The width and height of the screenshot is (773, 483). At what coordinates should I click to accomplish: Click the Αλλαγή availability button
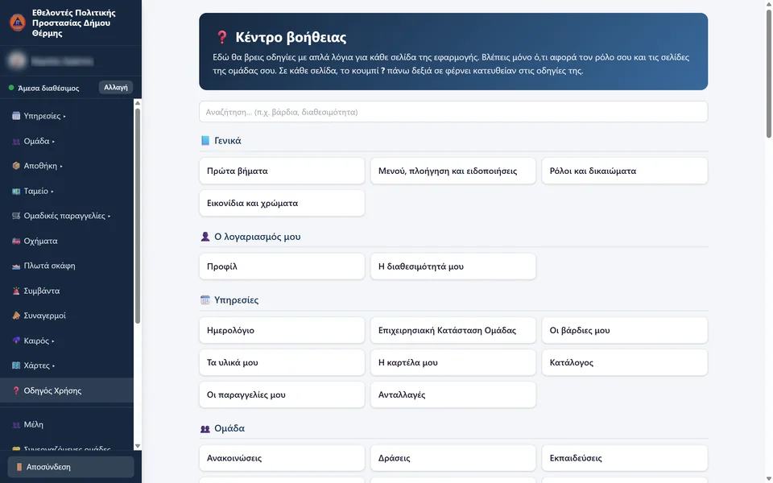click(x=116, y=87)
